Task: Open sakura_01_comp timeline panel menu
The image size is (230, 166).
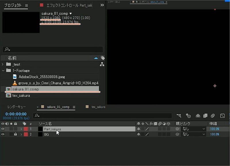Action: 74,107
